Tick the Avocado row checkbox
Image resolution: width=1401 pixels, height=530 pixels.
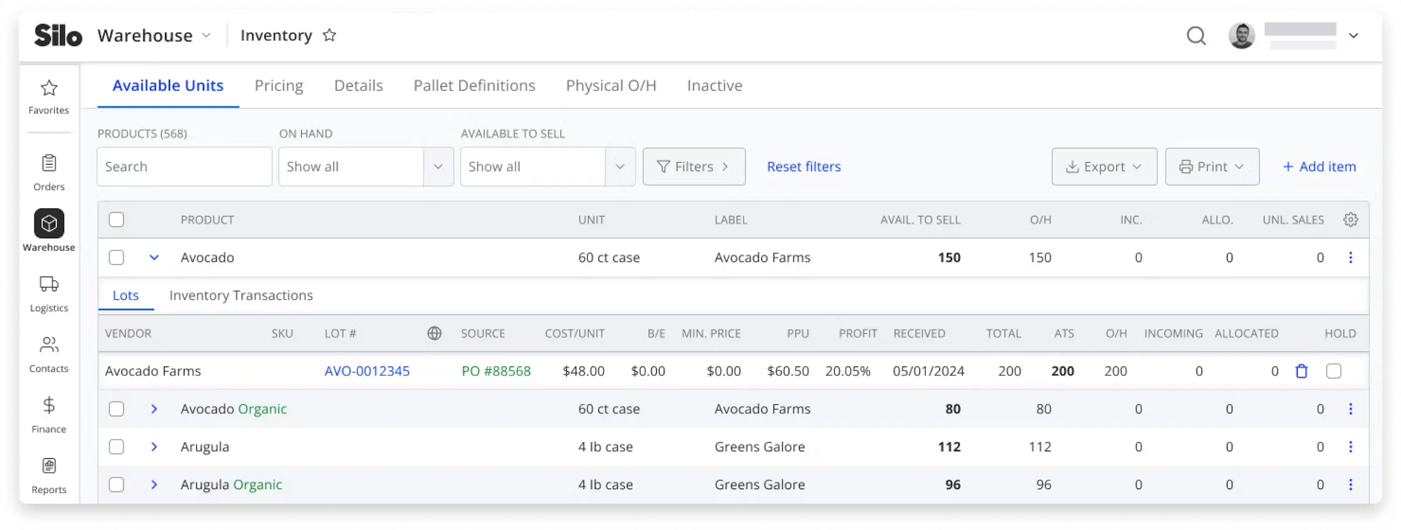click(117, 257)
